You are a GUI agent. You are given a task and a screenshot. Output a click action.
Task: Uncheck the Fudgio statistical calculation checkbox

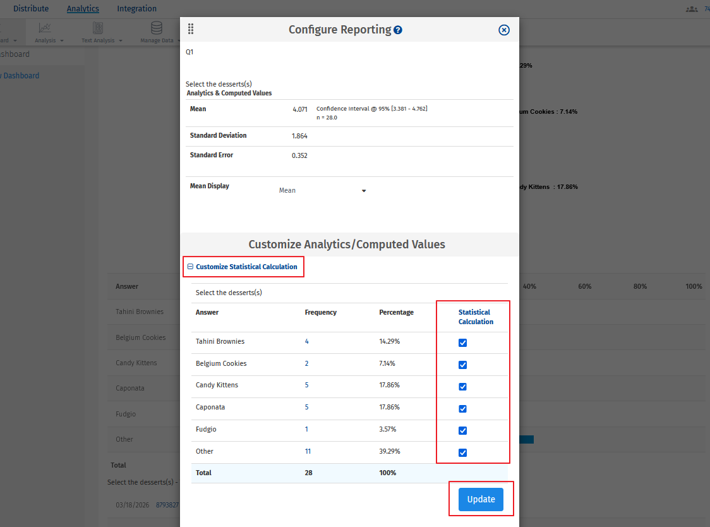[x=463, y=430]
